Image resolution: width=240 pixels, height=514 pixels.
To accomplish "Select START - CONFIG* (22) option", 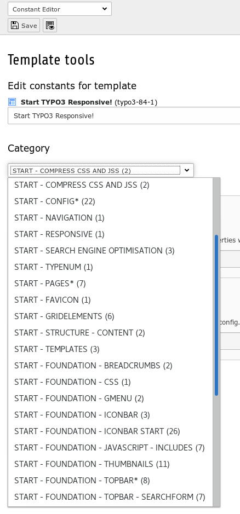I will [110, 201].
